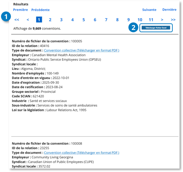Screen dimensions: 183x172
Task: Click the Télécharger fichier Excel button
Action: tap(156, 28)
